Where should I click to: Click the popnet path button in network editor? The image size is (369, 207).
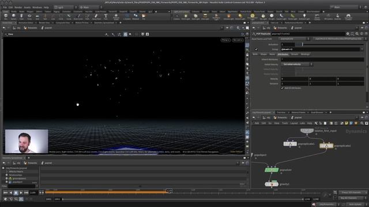(x=296, y=117)
